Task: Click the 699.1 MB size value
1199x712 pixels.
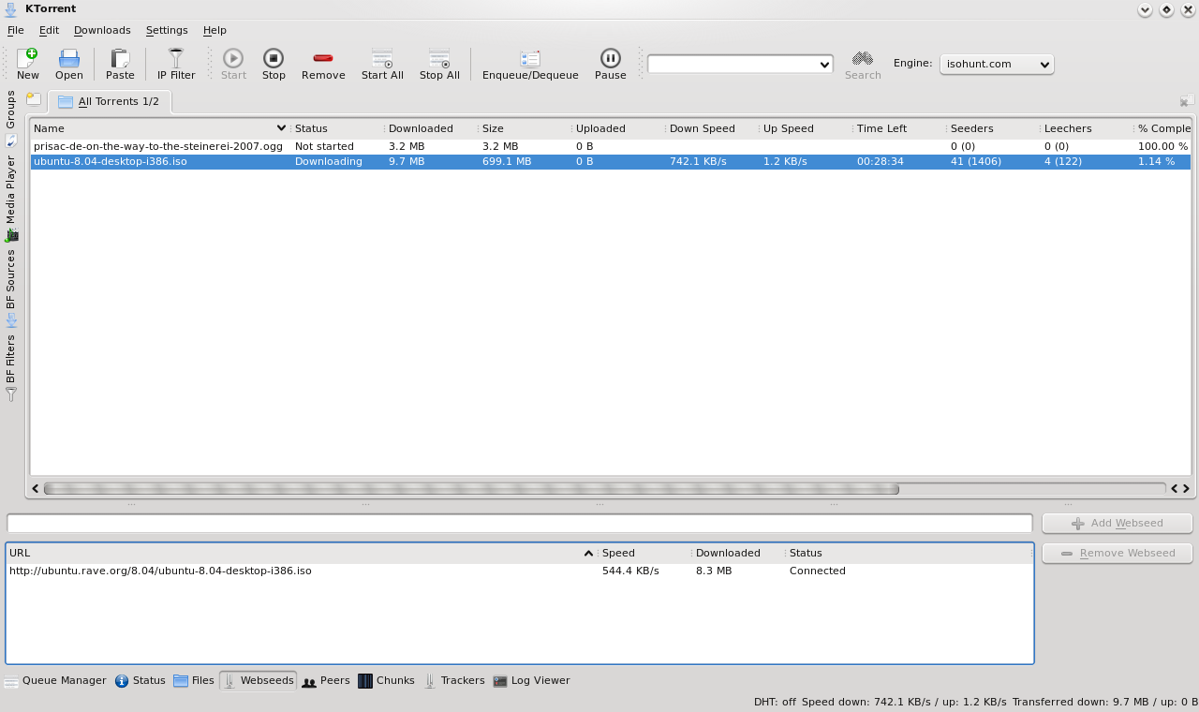Action: (507, 161)
